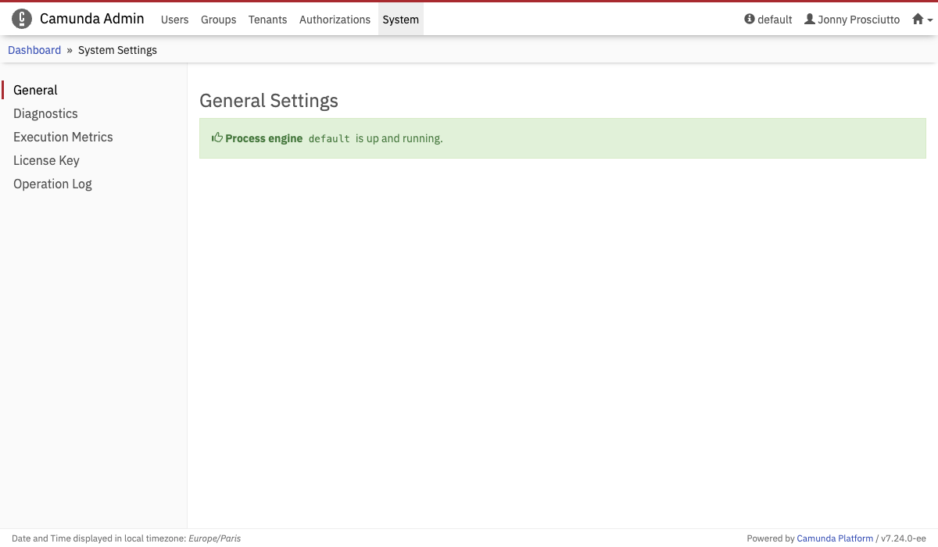Open the License Key page
The width and height of the screenshot is (938, 547).
pyautogui.click(x=46, y=160)
